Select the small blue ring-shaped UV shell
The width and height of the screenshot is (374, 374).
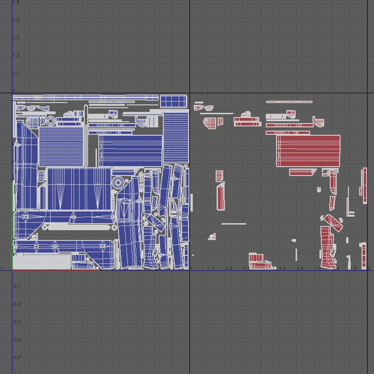tap(51, 121)
